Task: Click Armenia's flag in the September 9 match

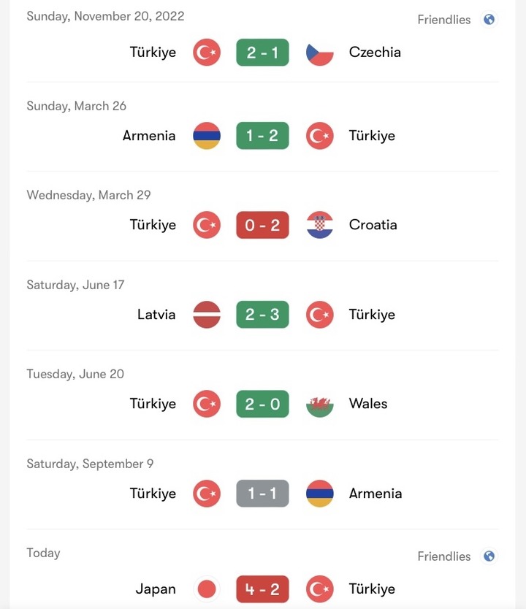Action: point(319,494)
